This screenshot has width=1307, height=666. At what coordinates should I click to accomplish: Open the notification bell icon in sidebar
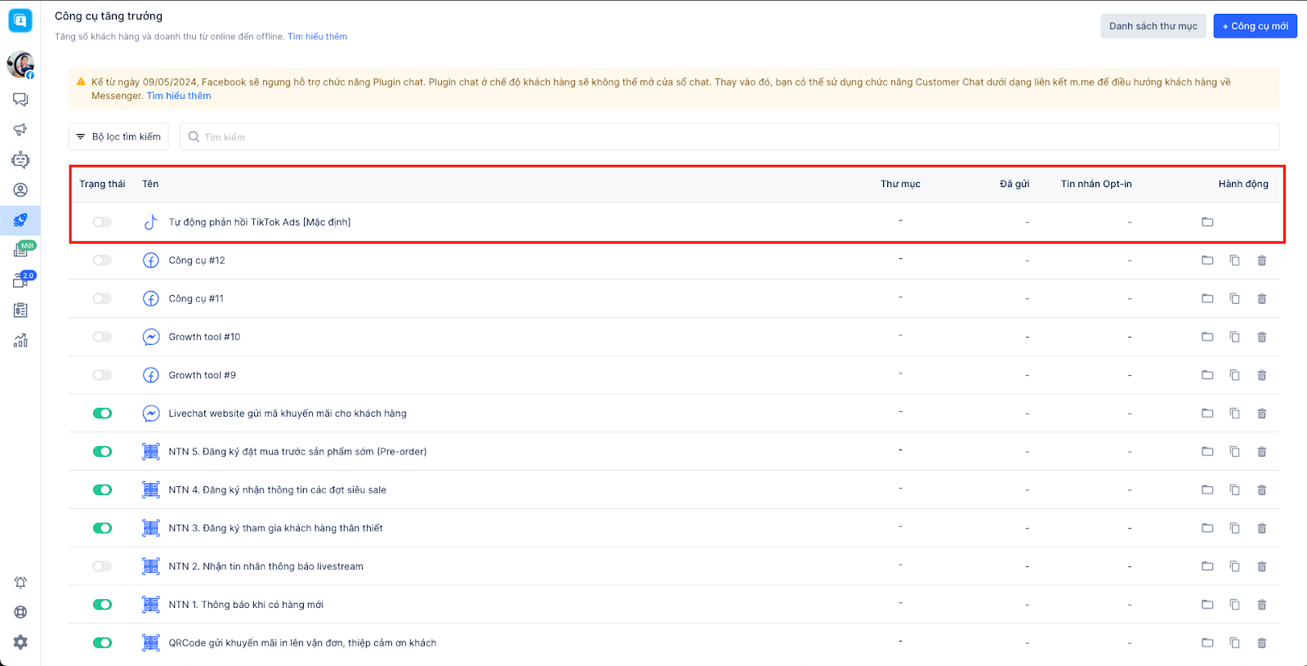20,583
